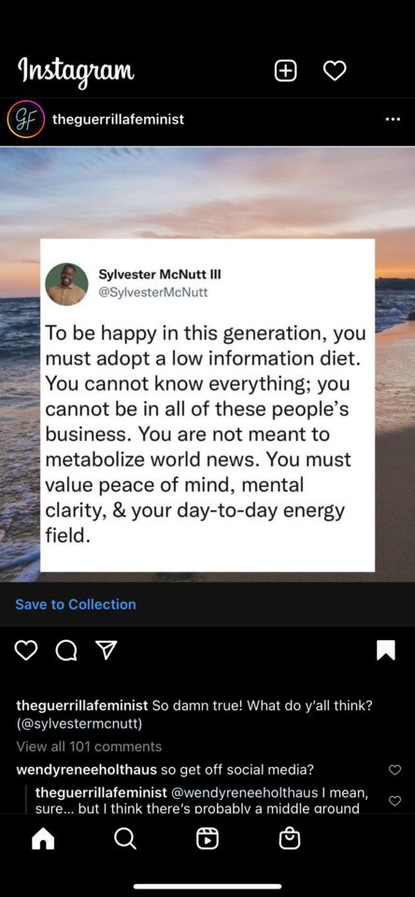This screenshot has height=897, width=415.
Task: Like the post with heart icon
Action: [26, 650]
